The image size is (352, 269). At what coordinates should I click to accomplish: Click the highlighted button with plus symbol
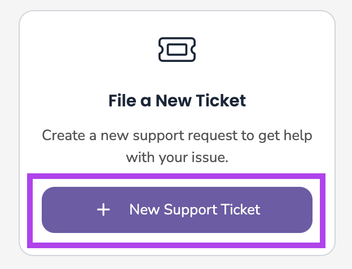tap(177, 210)
